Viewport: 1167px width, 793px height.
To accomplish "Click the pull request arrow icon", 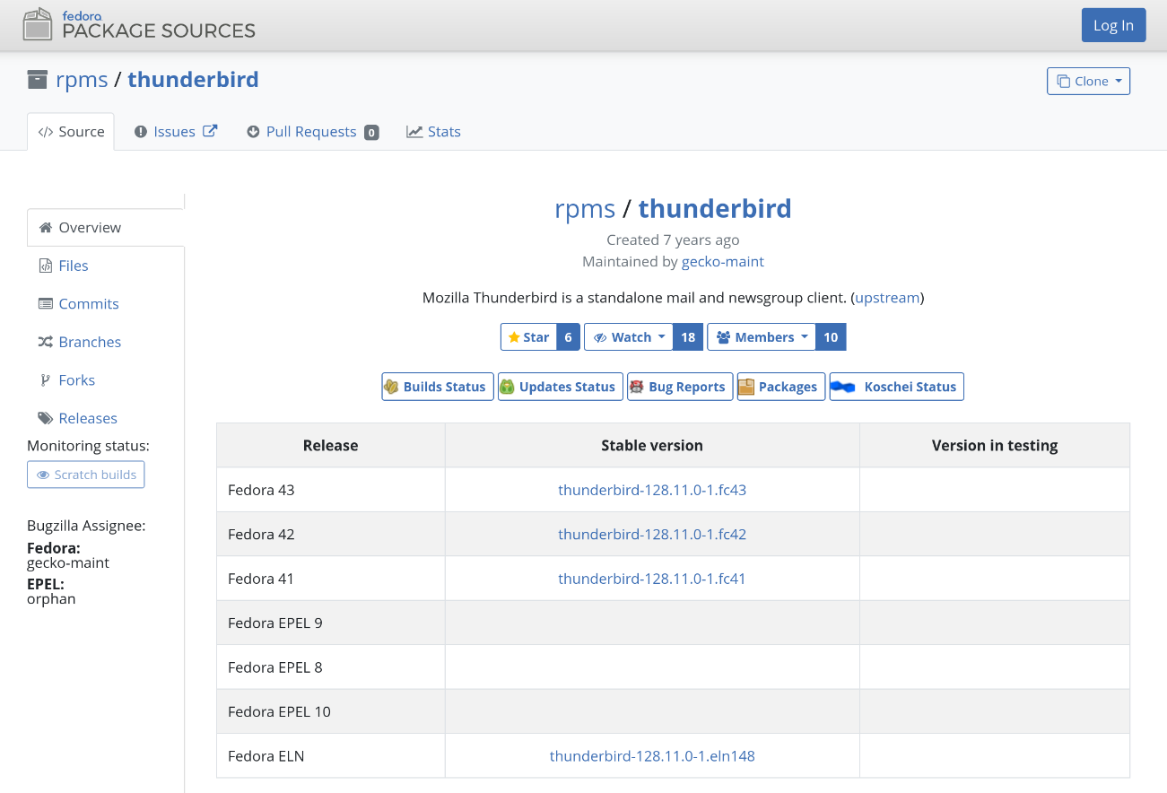I will (253, 132).
